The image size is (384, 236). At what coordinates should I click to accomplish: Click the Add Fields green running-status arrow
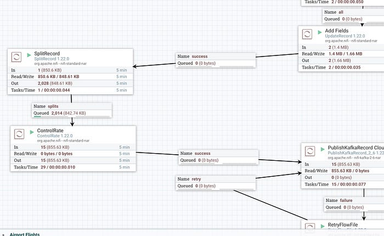tap(320, 32)
